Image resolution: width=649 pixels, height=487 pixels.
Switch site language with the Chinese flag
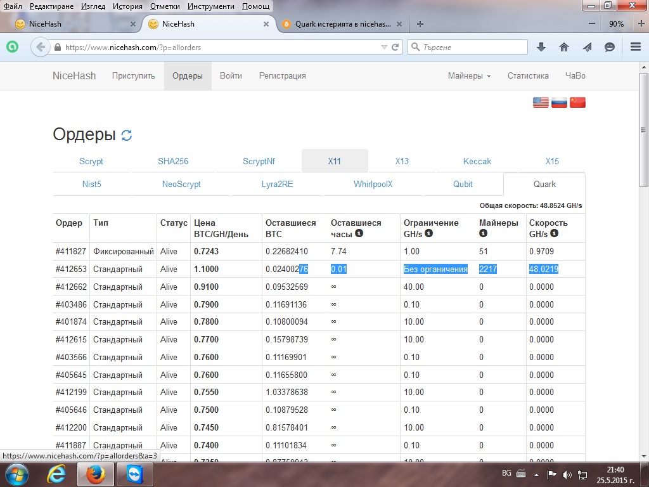(577, 102)
